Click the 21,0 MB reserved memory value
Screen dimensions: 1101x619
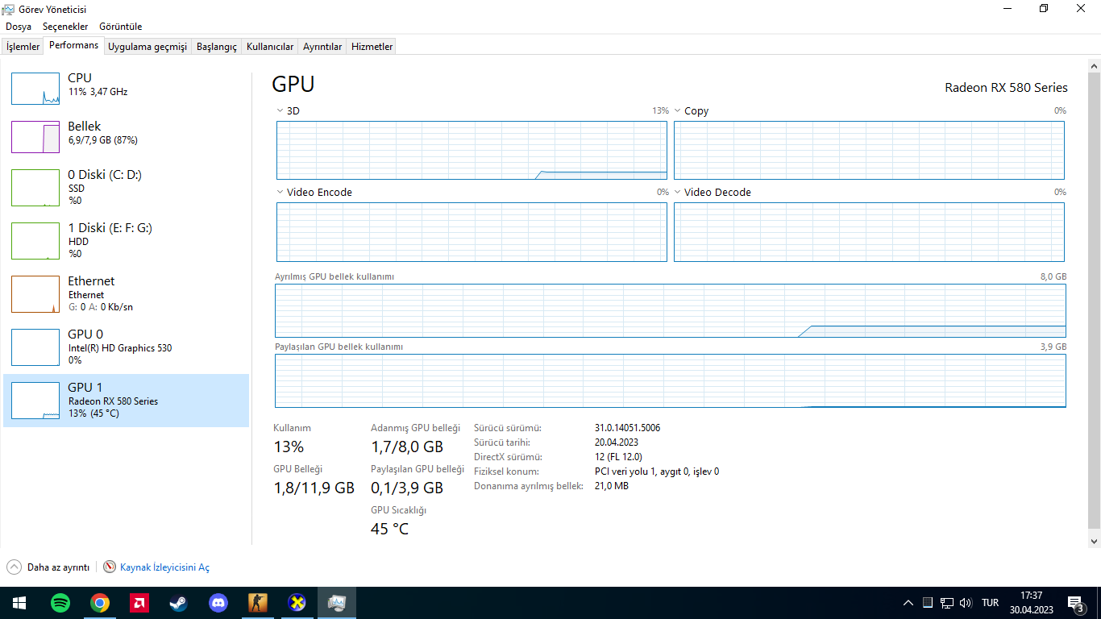coord(611,486)
